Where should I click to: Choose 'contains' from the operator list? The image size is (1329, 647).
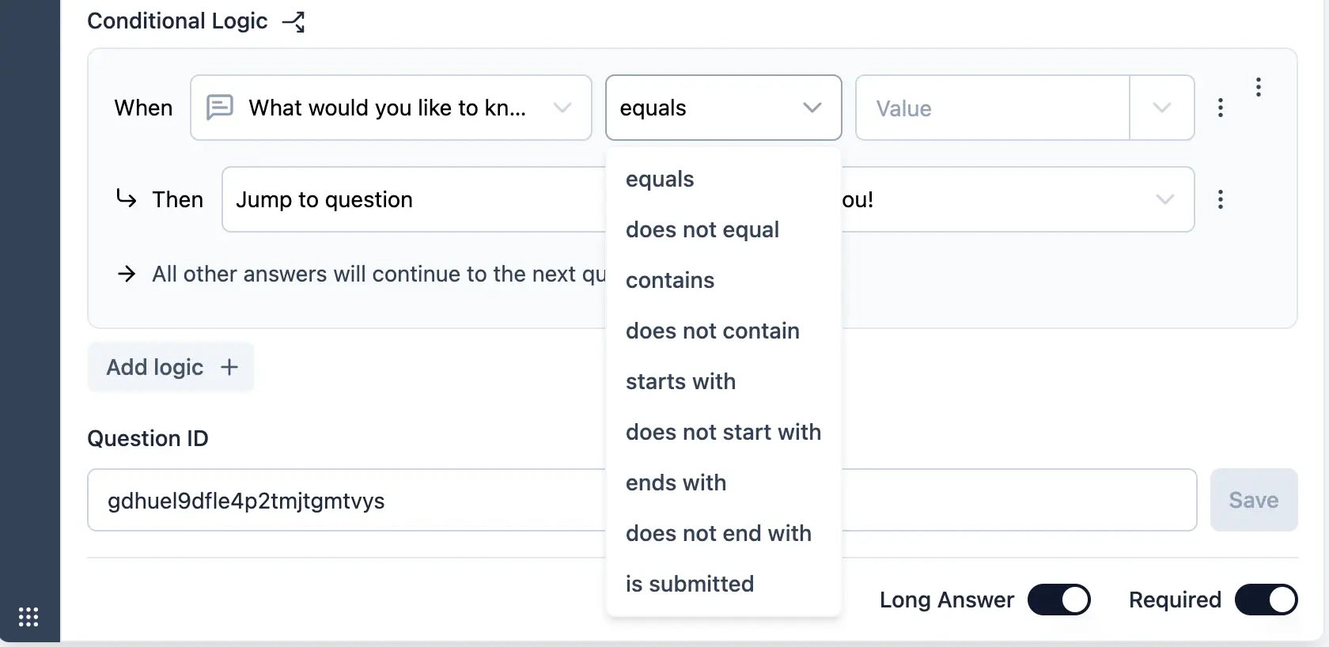670,280
